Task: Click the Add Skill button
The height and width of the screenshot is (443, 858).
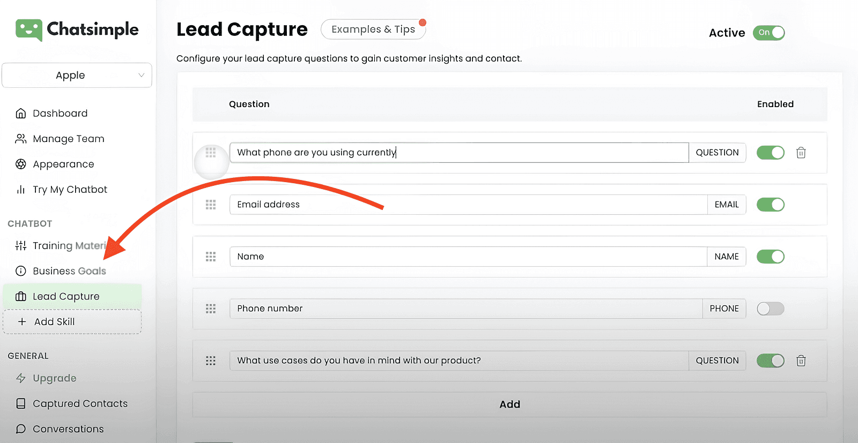Action: 72,322
